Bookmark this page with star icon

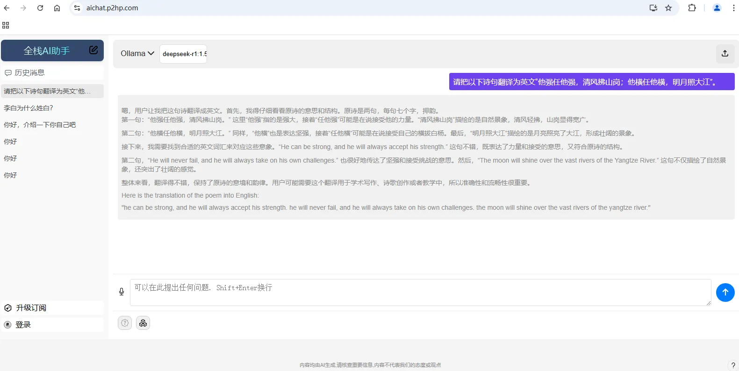coord(668,8)
